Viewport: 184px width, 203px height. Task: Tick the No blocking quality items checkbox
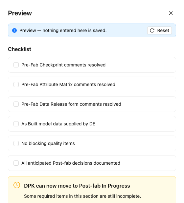point(16,143)
